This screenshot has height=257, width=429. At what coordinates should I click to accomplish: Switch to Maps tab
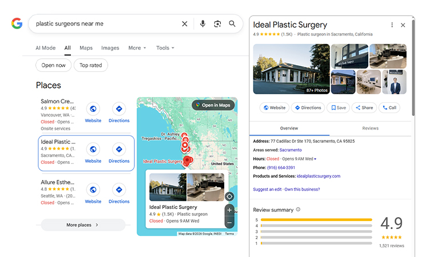coord(86,48)
